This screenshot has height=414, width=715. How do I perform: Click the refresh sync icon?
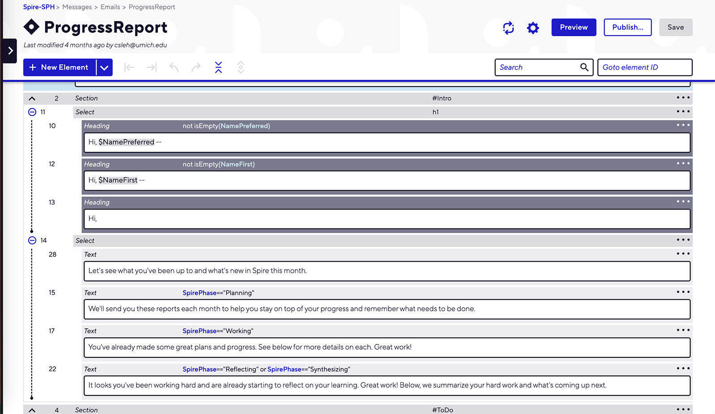pyautogui.click(x=508, y=28)
